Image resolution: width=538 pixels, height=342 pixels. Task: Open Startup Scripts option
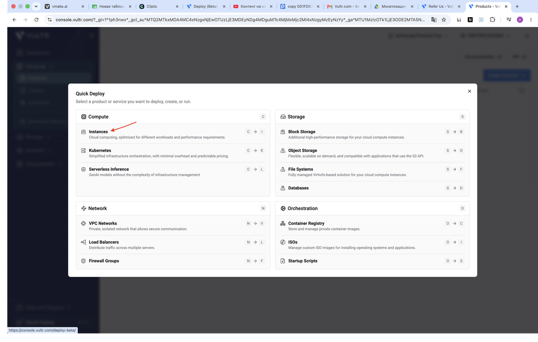[x=372, y=261]
